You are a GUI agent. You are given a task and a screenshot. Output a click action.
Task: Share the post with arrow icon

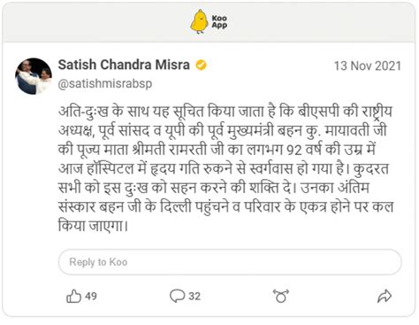pos(385,296)
